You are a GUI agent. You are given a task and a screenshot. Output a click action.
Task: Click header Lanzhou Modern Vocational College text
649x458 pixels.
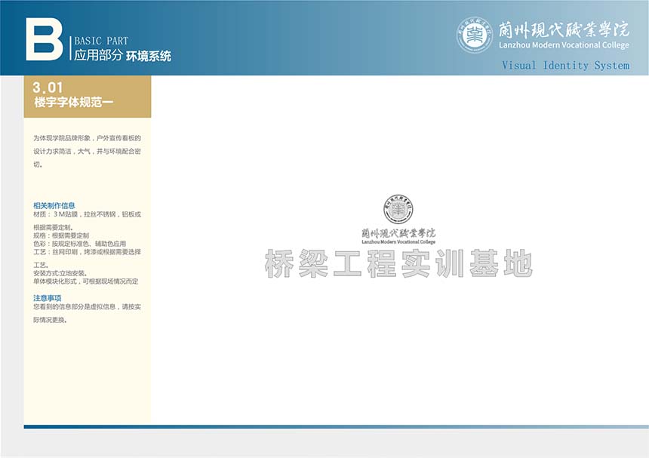click(564, 45)
